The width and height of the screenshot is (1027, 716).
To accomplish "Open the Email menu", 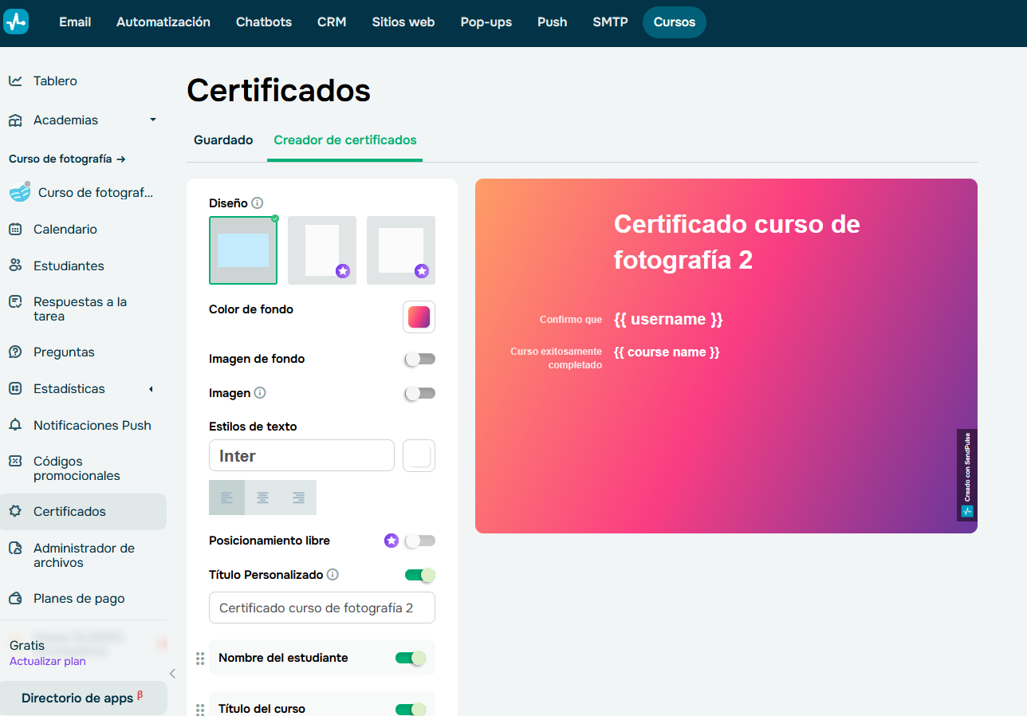I will coord(75,22).
